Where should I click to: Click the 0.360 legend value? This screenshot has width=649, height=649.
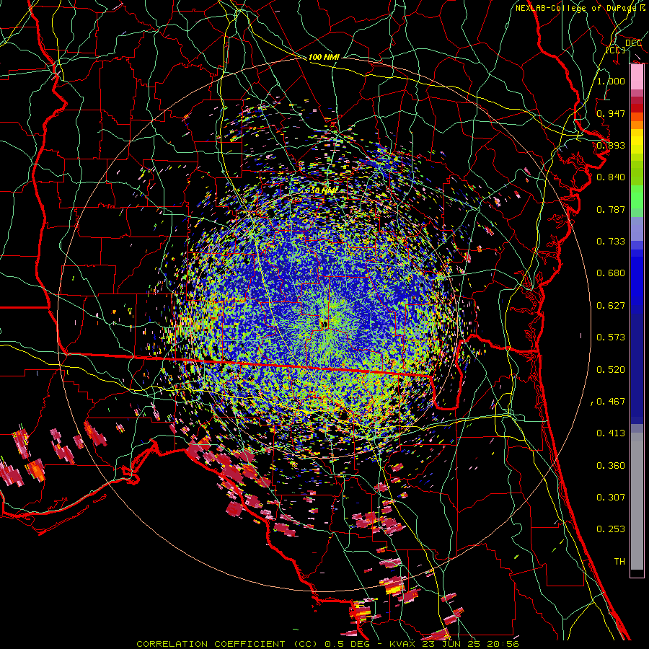(x=611, y=466)
